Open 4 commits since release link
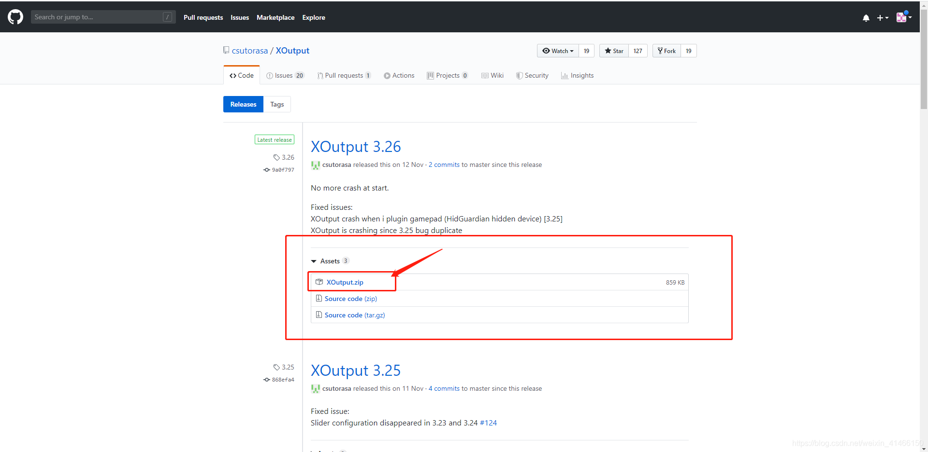This screenshot has width=928, height=452. point(444,388)
